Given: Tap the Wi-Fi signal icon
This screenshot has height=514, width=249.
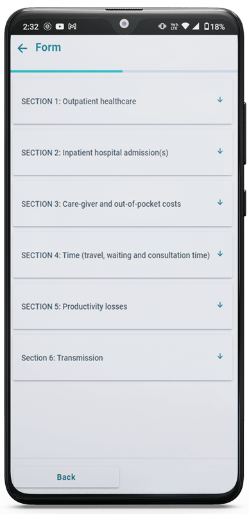Looking at the screenshot, I should (185, 26).
